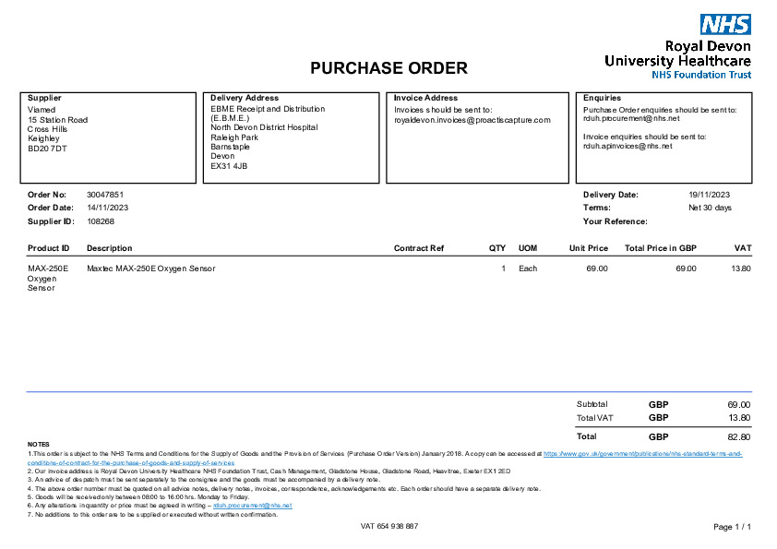
Task: Select the order total 82.80
Action: 738,436
